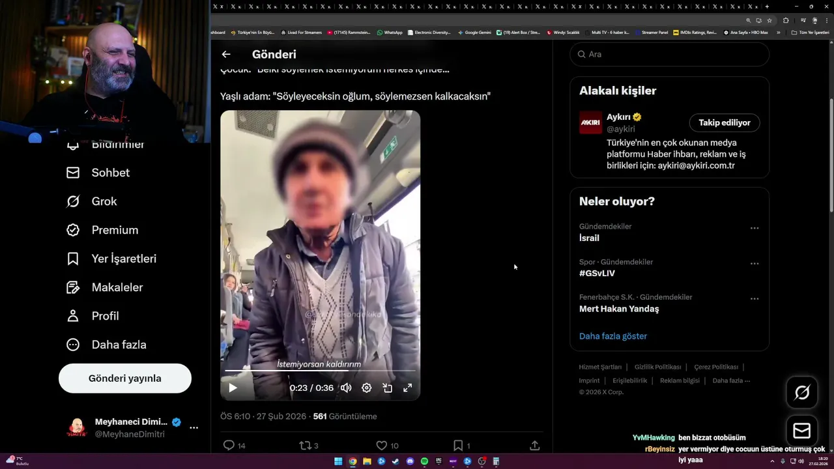834x469 pixels.
Task: Like the tweet with 10 likes
Action: coord(387,446)
